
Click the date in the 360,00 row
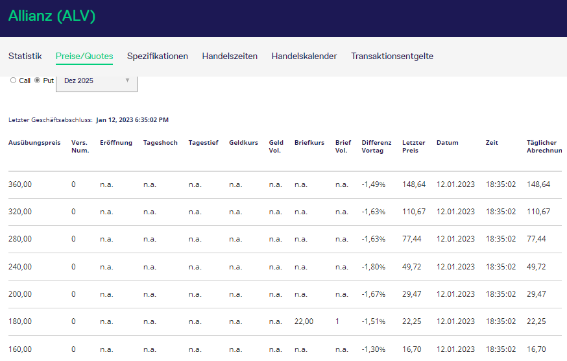[455, 184]
